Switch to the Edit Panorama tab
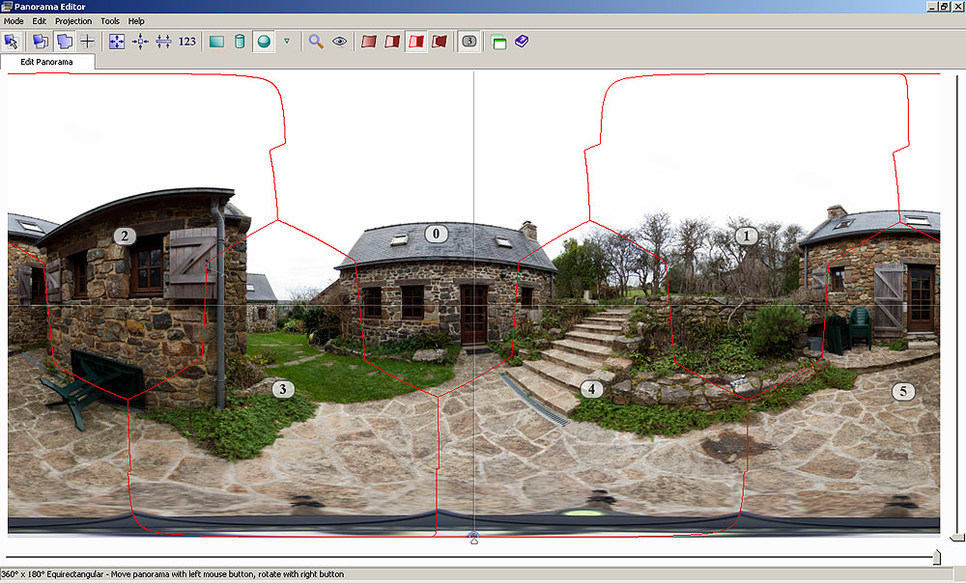This screenshot has height=584, width=966. pos(48,62)
